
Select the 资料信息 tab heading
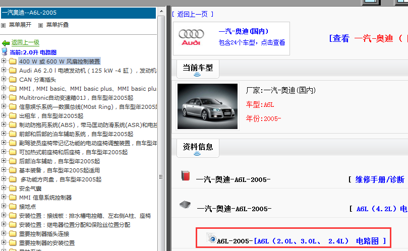pyautogui.click(x=198, y=147)
